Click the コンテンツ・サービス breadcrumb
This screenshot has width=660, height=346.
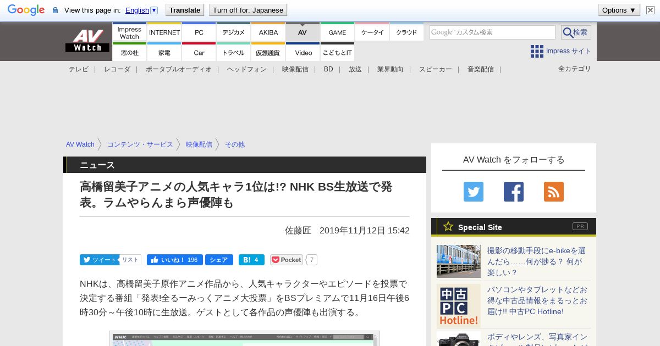[140, 144]
